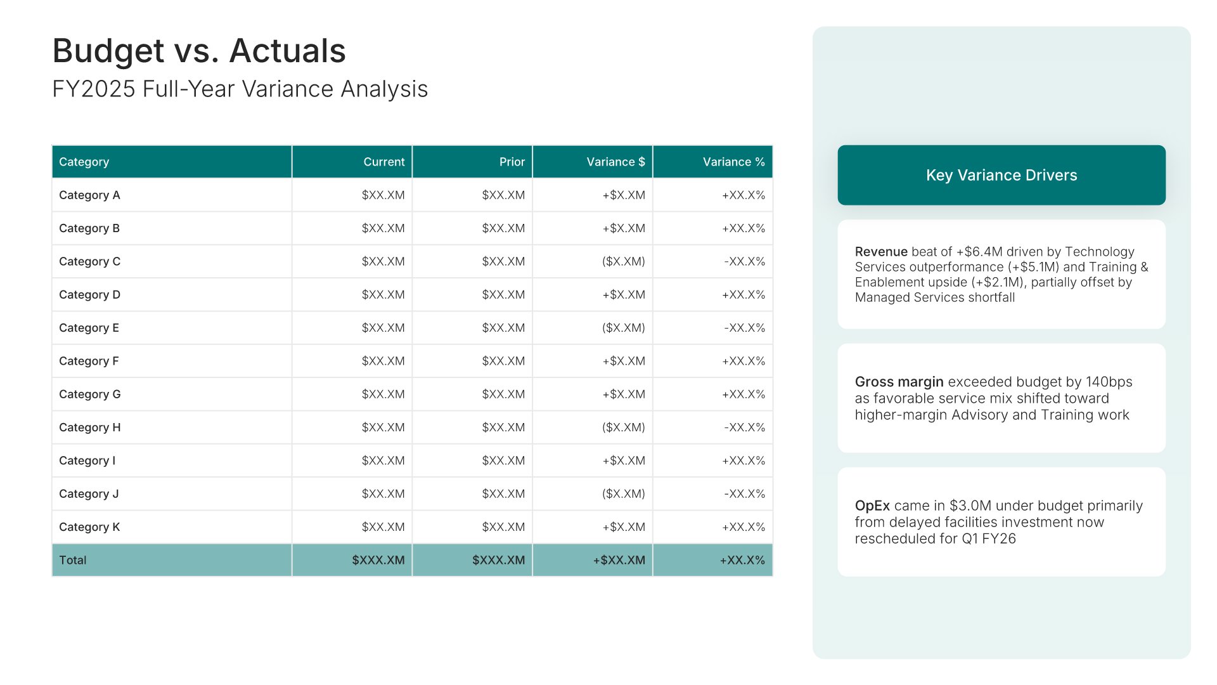Click the Category C row label

point(89,261)
